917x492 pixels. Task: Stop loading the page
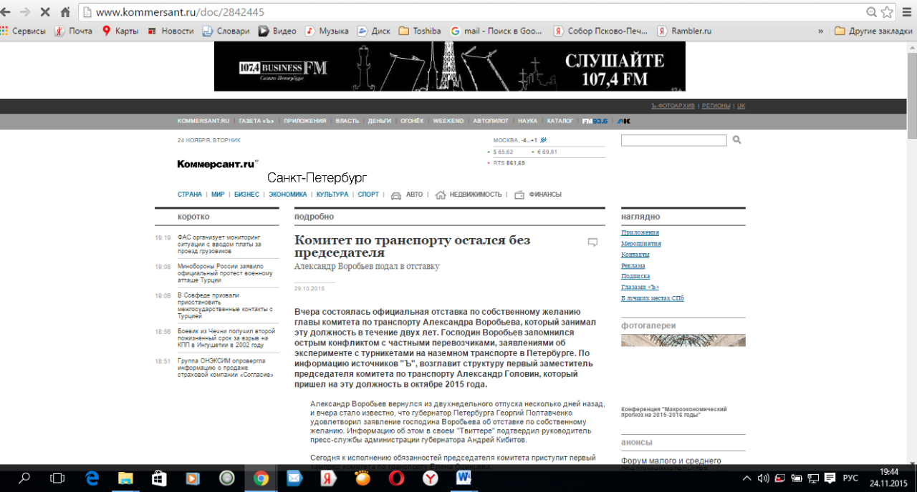click(44, 12)
